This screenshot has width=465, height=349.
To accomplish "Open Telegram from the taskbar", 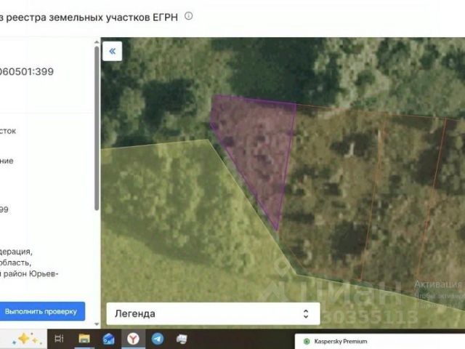I will [x=158, y=339].
